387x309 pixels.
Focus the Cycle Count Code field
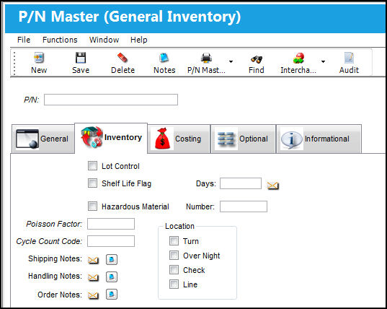pyautogui.click(x=111, y=241)
